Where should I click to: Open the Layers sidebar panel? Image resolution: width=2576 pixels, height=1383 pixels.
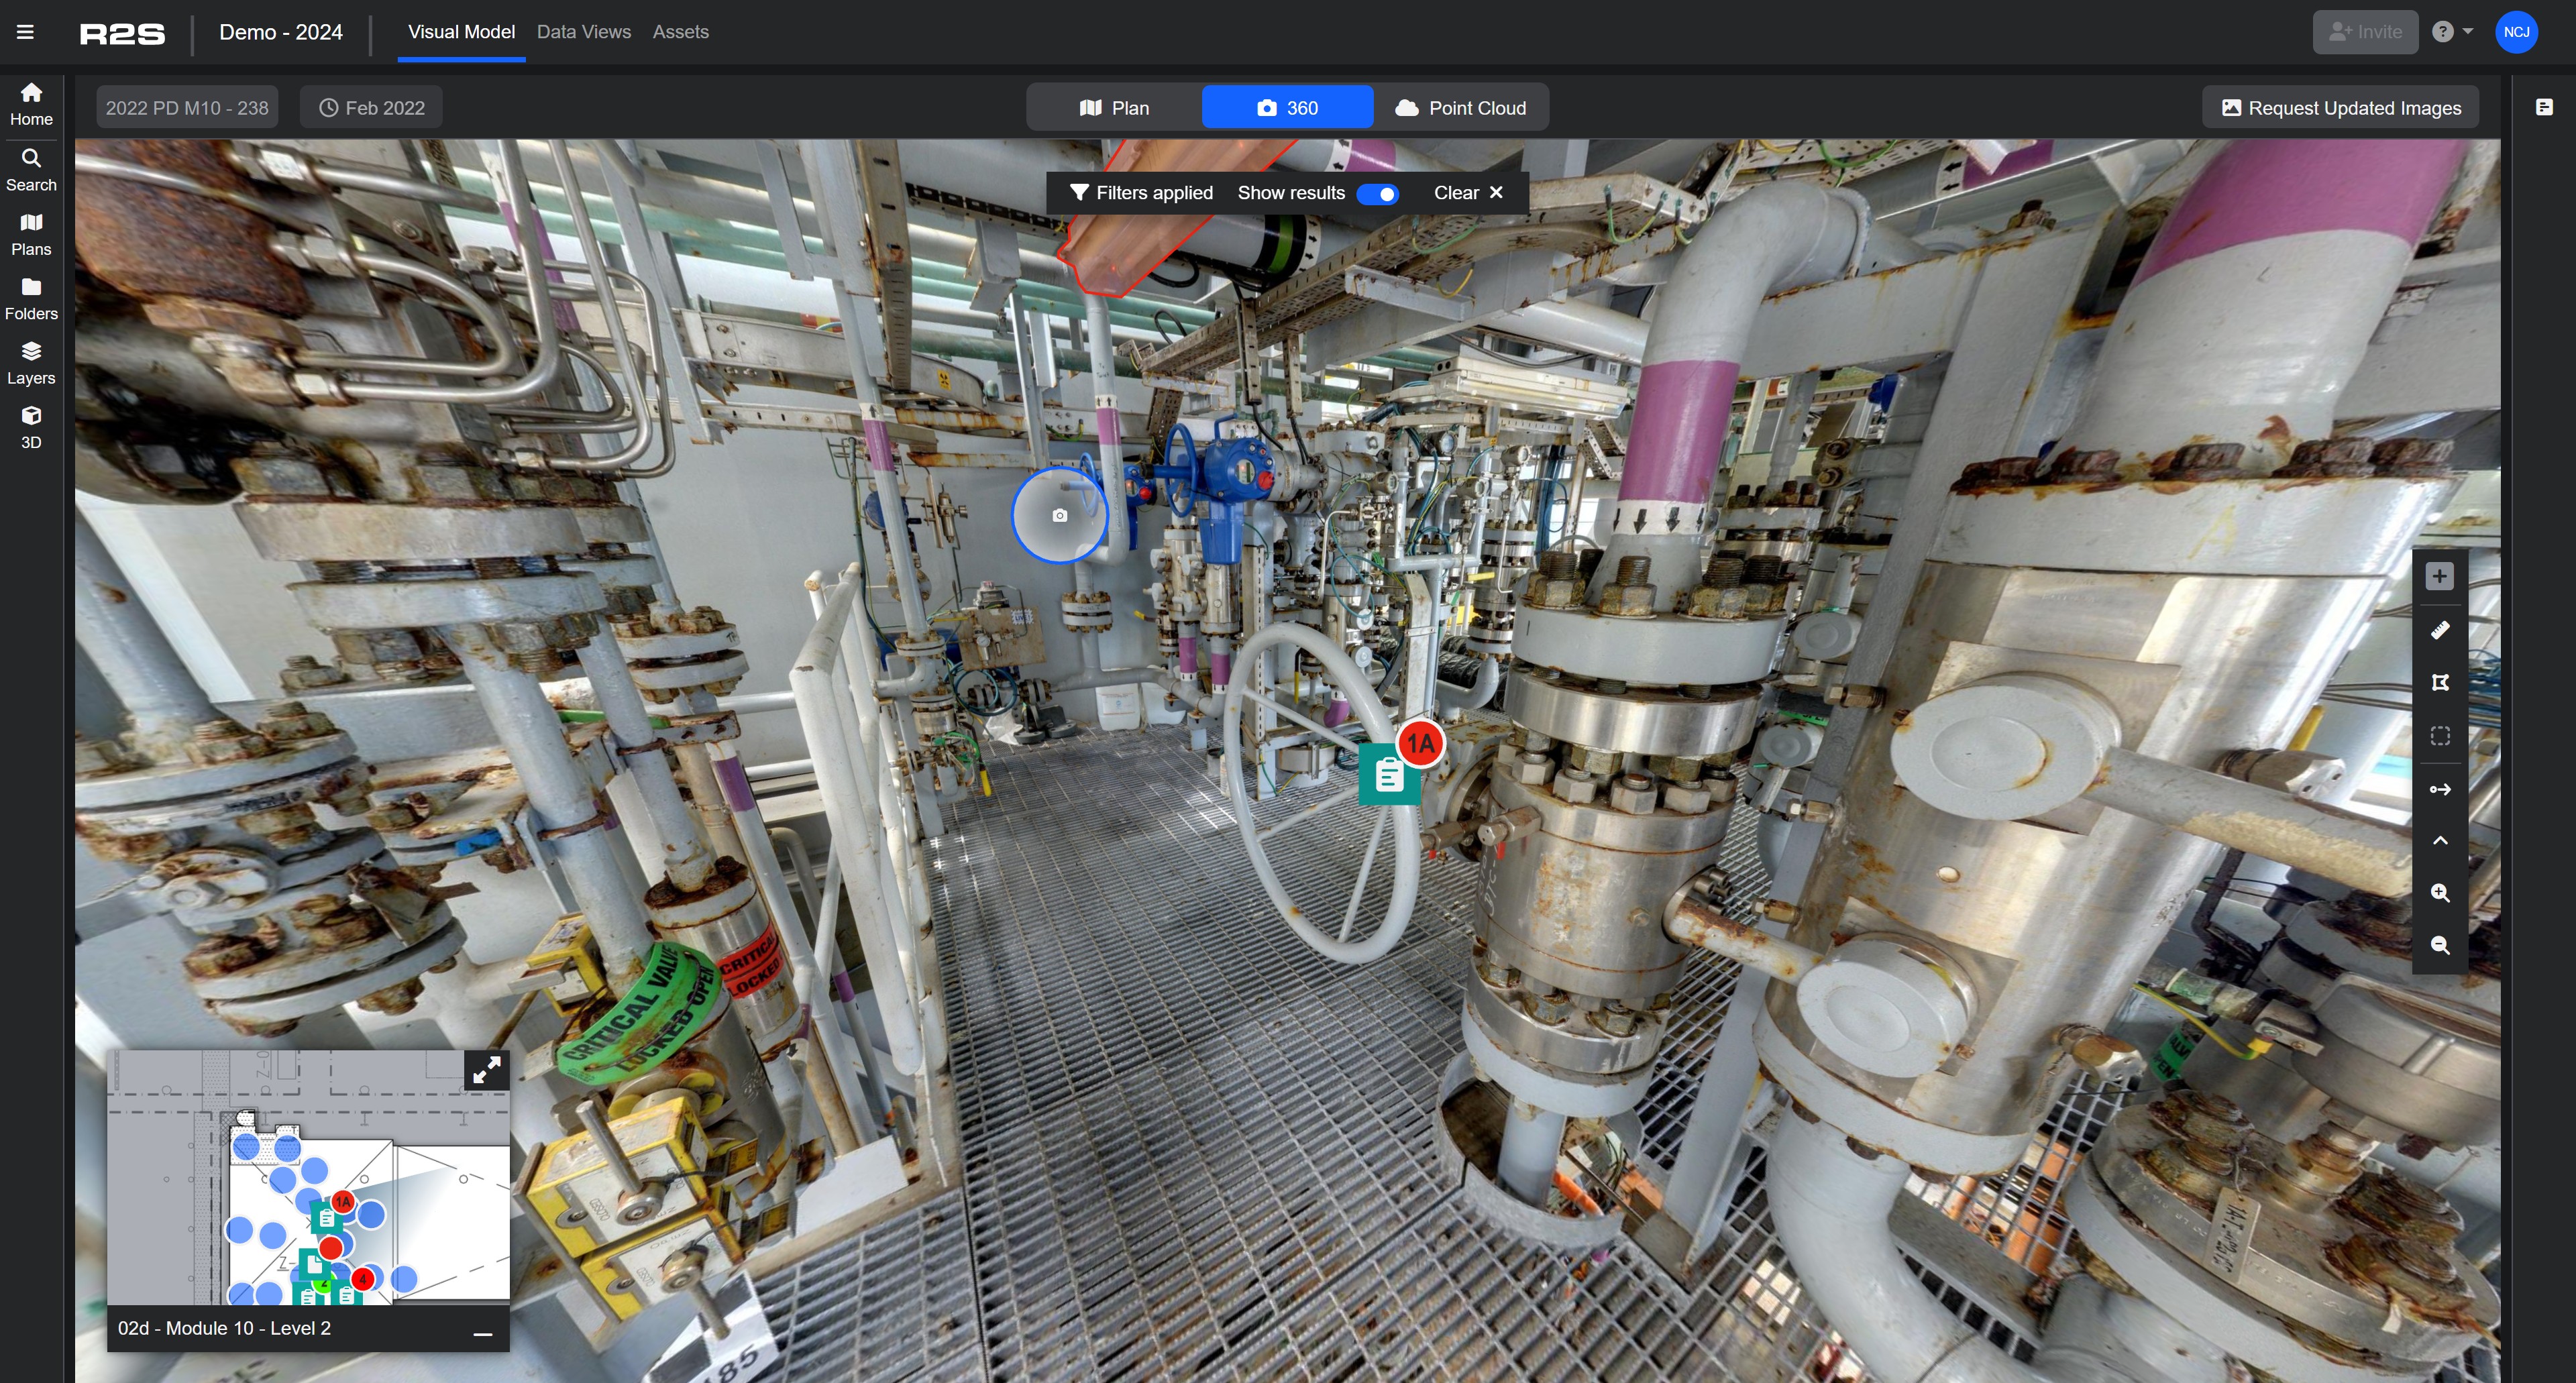pyautogui.click(x=31, y=362)
